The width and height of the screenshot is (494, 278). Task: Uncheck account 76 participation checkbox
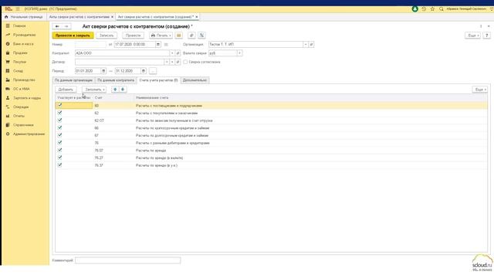click(x=60, y=142)
